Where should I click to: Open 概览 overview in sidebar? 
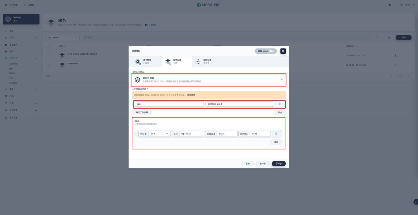tap(11, 31)
